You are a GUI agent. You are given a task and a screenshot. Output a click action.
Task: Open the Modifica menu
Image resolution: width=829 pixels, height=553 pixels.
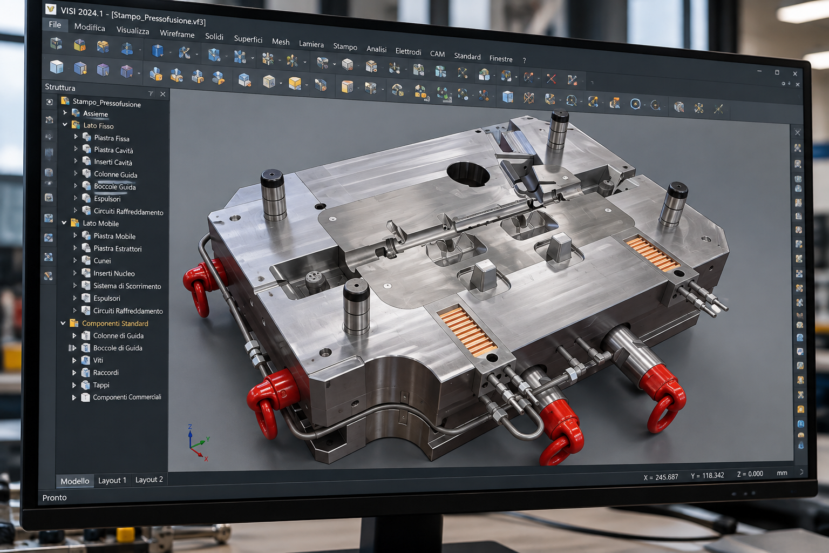(90, 27)
